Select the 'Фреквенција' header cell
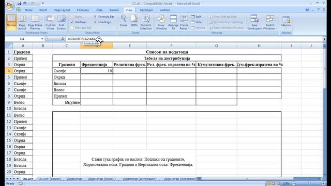The height and width of the screenshot is (186, 331). click(97, 65)
